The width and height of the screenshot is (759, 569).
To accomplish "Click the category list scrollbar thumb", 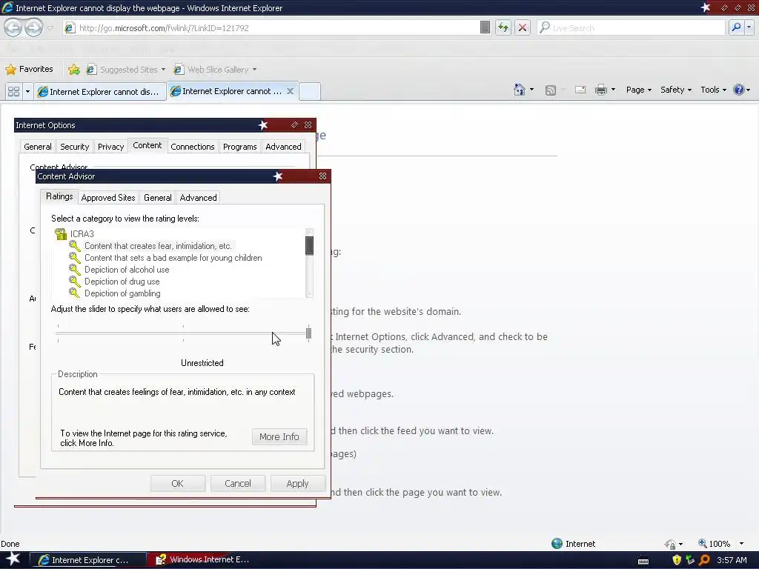I will [x=309, y=245].
